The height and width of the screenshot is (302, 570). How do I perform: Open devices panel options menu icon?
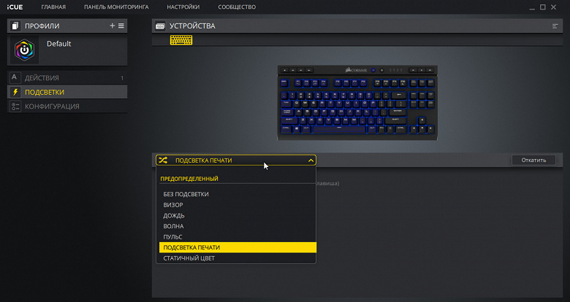coord(555,26)
